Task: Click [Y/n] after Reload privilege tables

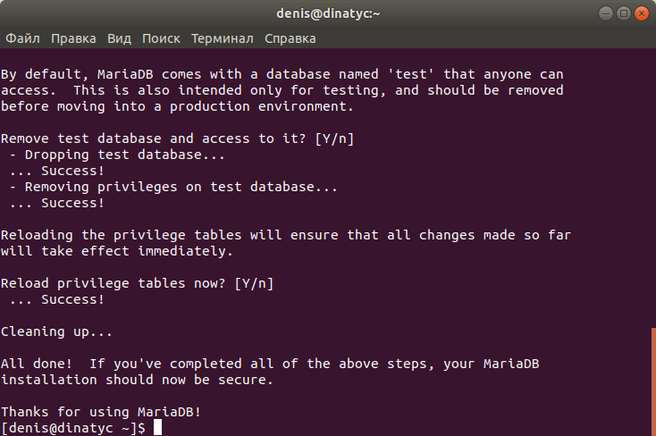Action: [x=254, y=283]
